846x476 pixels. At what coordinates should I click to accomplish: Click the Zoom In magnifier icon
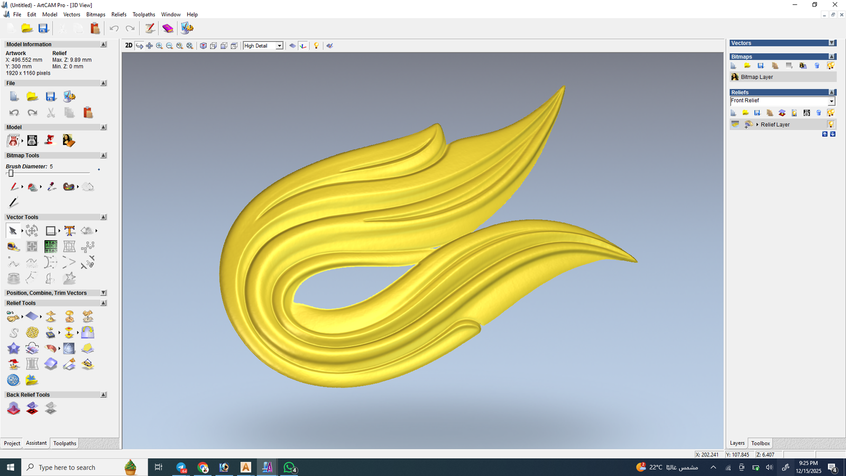[x=159, y=46]
